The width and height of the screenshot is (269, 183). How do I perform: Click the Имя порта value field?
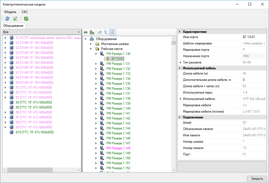[x=254, y=37]
